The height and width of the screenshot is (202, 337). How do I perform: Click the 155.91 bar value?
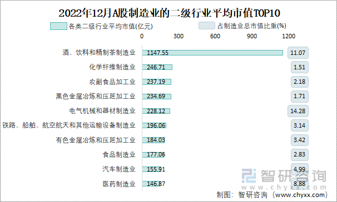[156, 169]
